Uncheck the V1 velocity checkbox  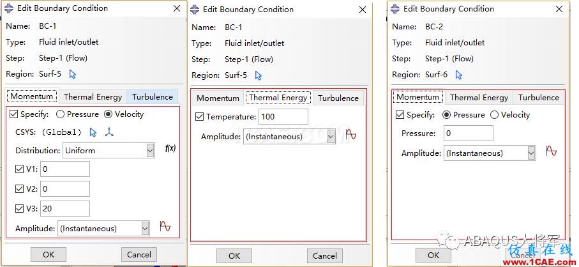(20, 169)
